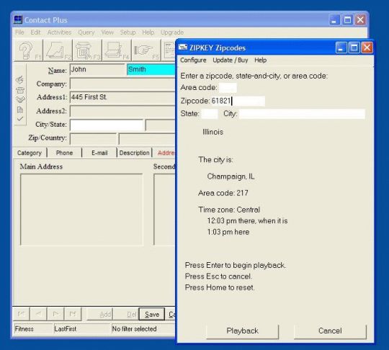
Task: Click the F3 telephone dialer toolbar icon
Action: (87, 50)
